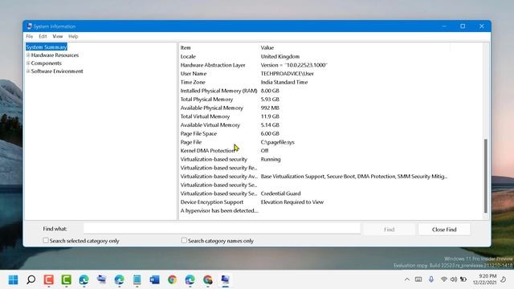Select Installed Physical Memory (RAM) row
This screenshot has width=514, height=289.
330,91
